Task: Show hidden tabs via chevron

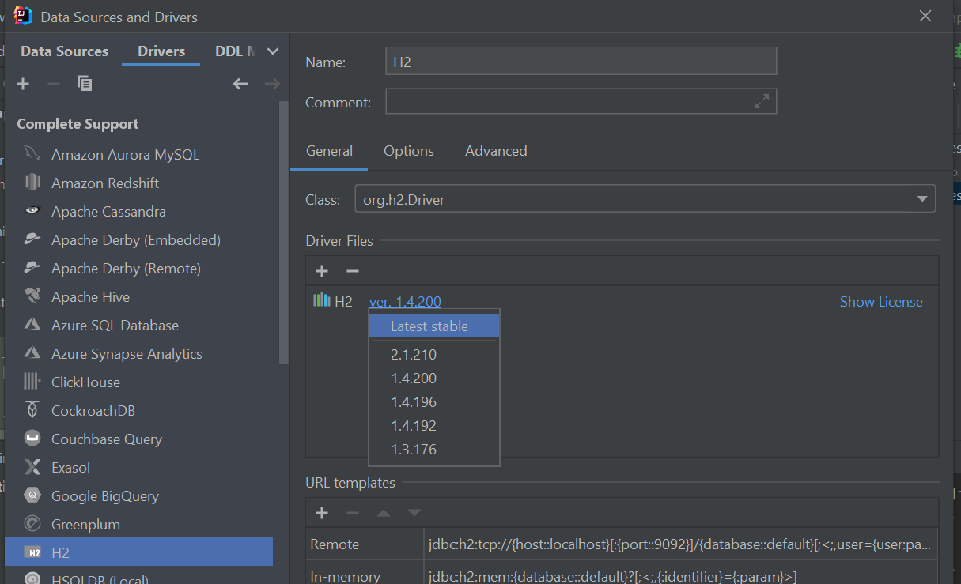Action: (273, 51)
